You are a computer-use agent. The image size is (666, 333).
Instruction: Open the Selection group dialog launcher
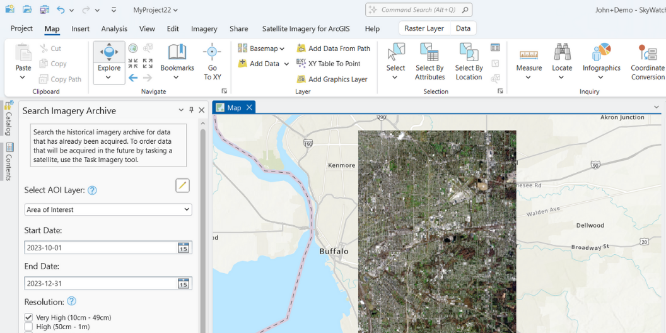[x=500, y=91]
